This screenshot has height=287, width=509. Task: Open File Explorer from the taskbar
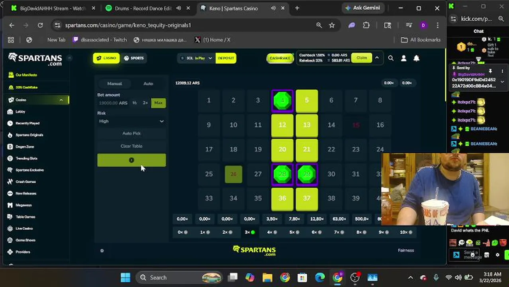coord(267,277)
